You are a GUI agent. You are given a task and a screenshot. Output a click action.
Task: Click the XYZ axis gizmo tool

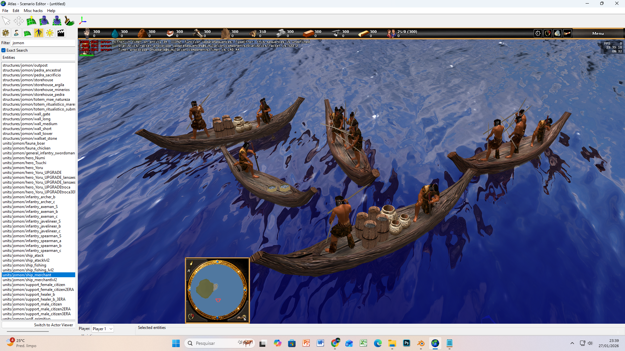click(83, 21)
